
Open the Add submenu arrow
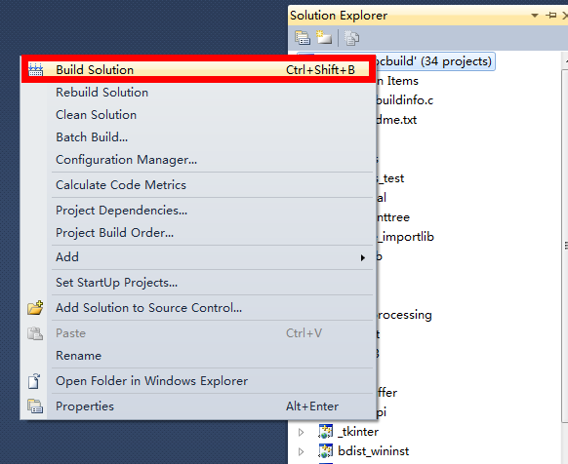pyautogui.click(x=363, y=257)
